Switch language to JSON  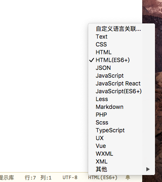122,68
